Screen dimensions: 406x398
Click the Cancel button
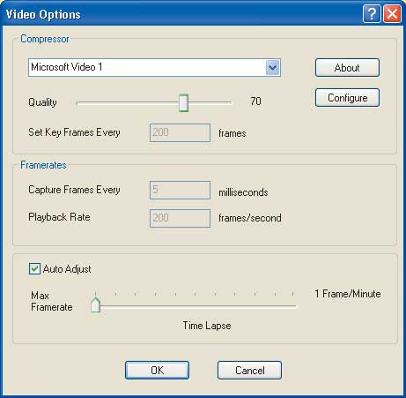tap(249, 371)
